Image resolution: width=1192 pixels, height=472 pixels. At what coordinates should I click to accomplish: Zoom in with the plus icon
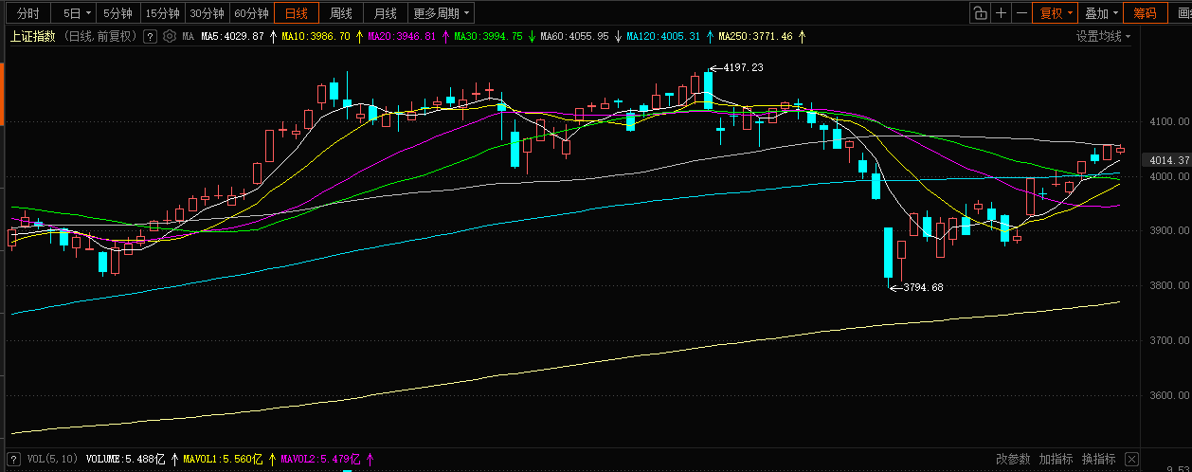[x=1002, y=13]
